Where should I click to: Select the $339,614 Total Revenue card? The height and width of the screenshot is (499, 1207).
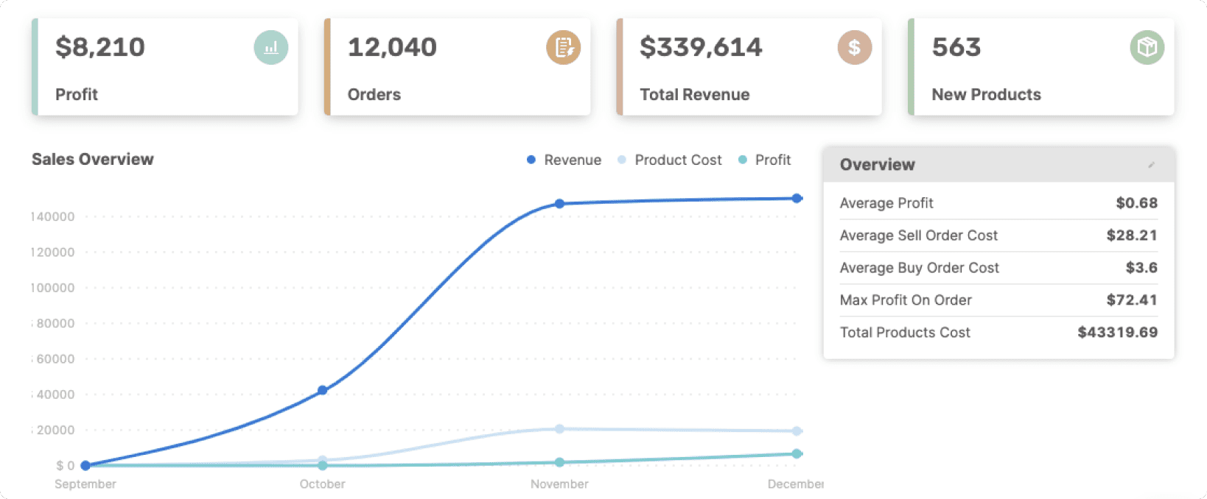[x=749, y=68]
